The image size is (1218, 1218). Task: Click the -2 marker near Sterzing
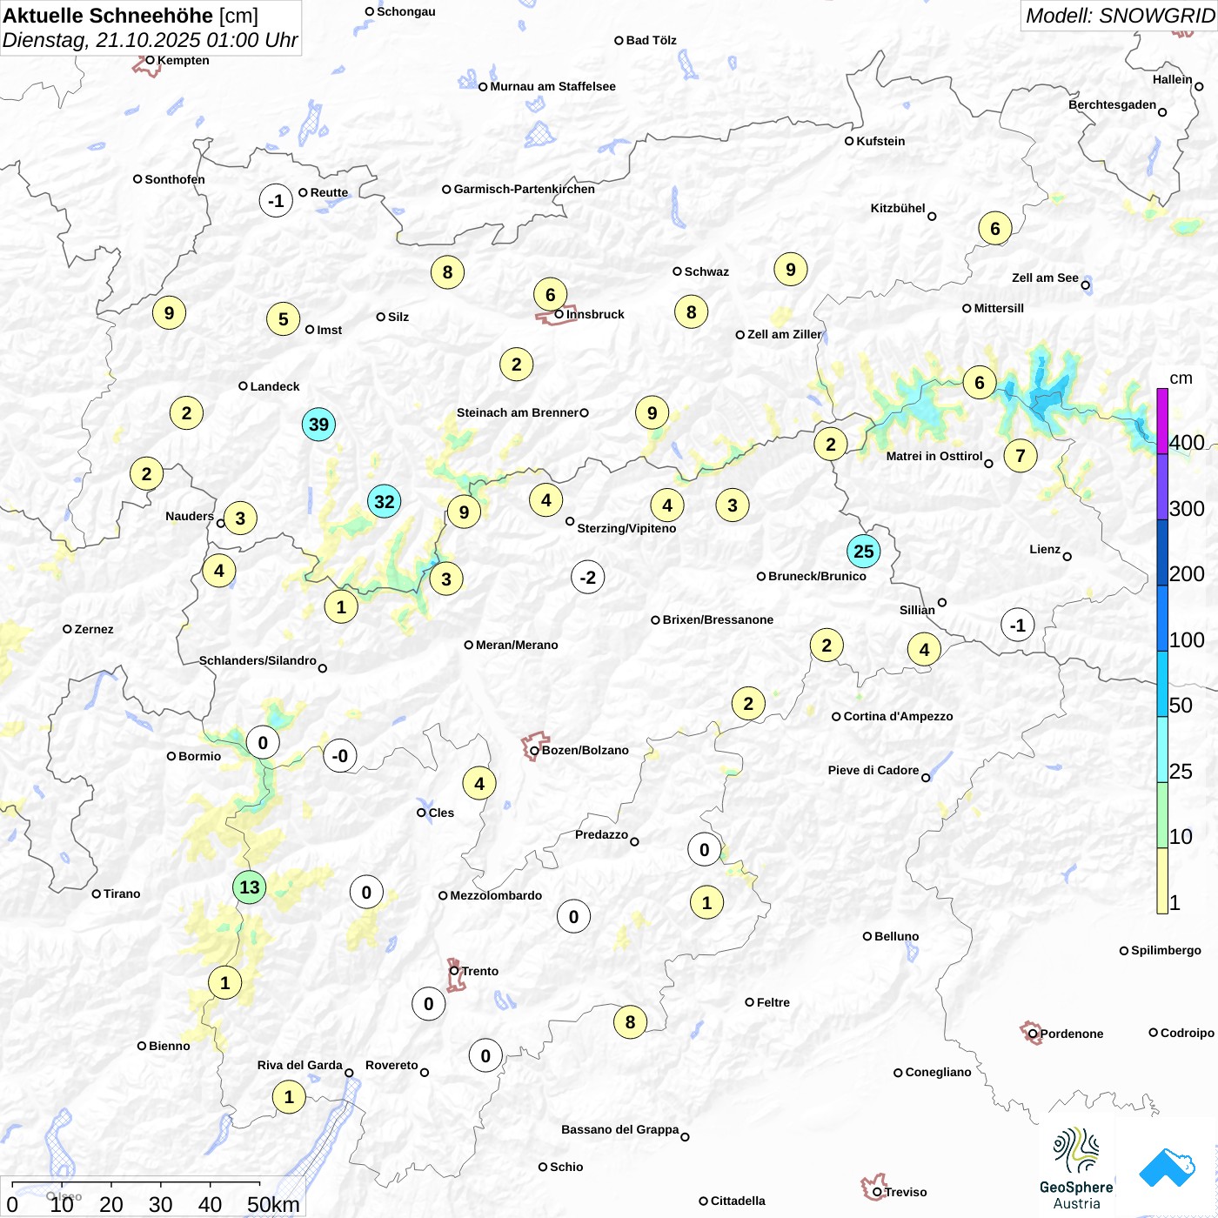click(588, 577)
